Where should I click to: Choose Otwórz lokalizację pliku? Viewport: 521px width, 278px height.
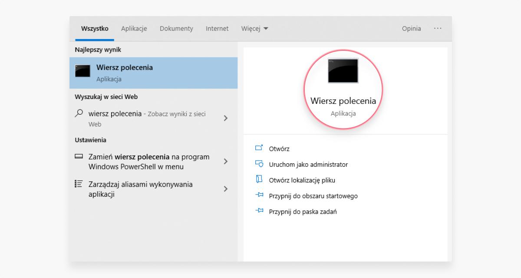[x=302, y=180]
